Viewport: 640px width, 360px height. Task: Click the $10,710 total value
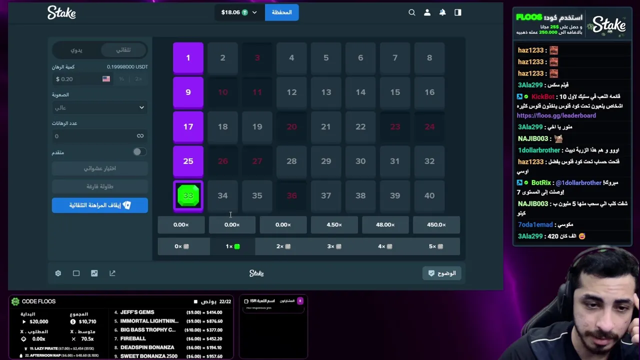tap(87, 321)
